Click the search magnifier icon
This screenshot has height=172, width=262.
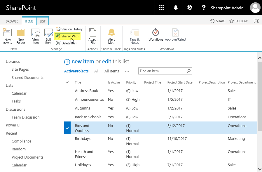pyautogui.click(x=189, y=71)
